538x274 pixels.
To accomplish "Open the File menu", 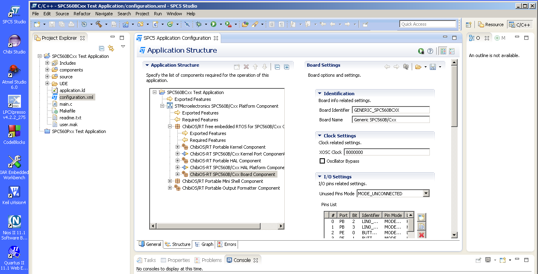I will 35,14.
